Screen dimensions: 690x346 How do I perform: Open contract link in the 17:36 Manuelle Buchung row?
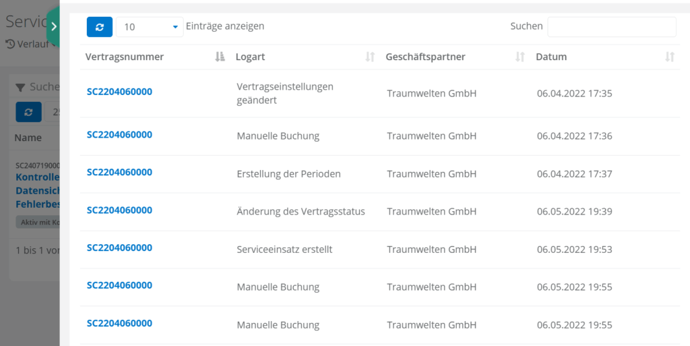click(119, 135)
